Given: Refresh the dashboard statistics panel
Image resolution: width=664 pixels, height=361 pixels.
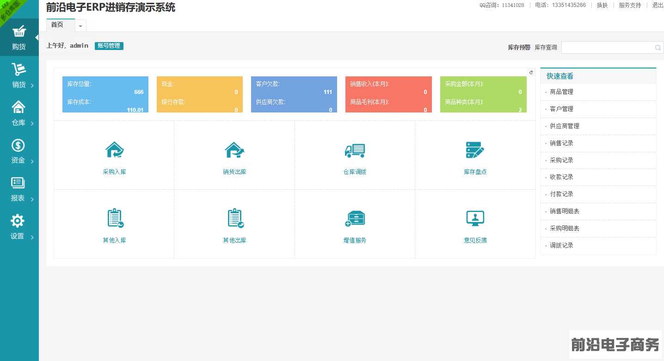Looking at the screenshot, I should pos(531,72).
